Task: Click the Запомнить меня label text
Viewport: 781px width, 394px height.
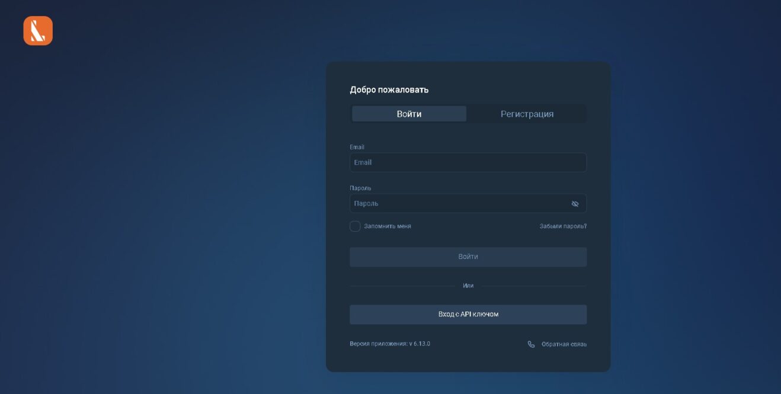Action: (387, 226)
